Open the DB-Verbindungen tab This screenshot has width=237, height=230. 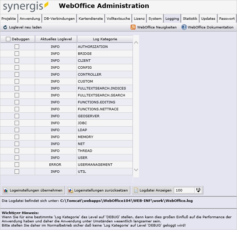[59, 19]
